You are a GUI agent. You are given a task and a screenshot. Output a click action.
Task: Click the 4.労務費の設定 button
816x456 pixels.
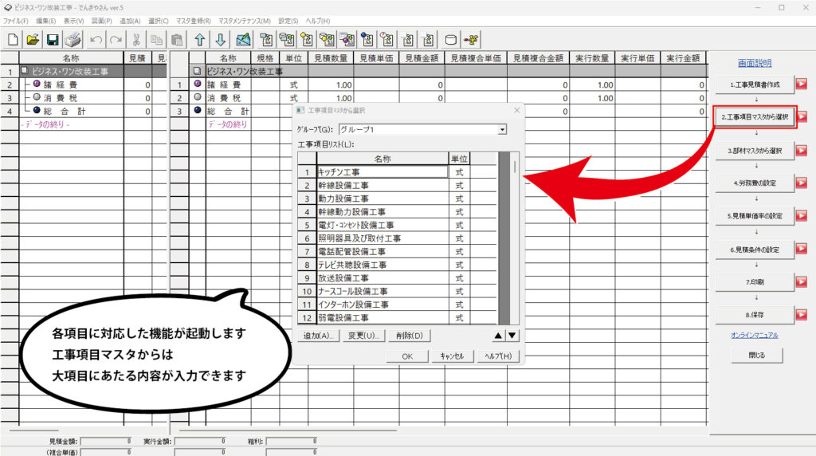[x=755, y=183]
